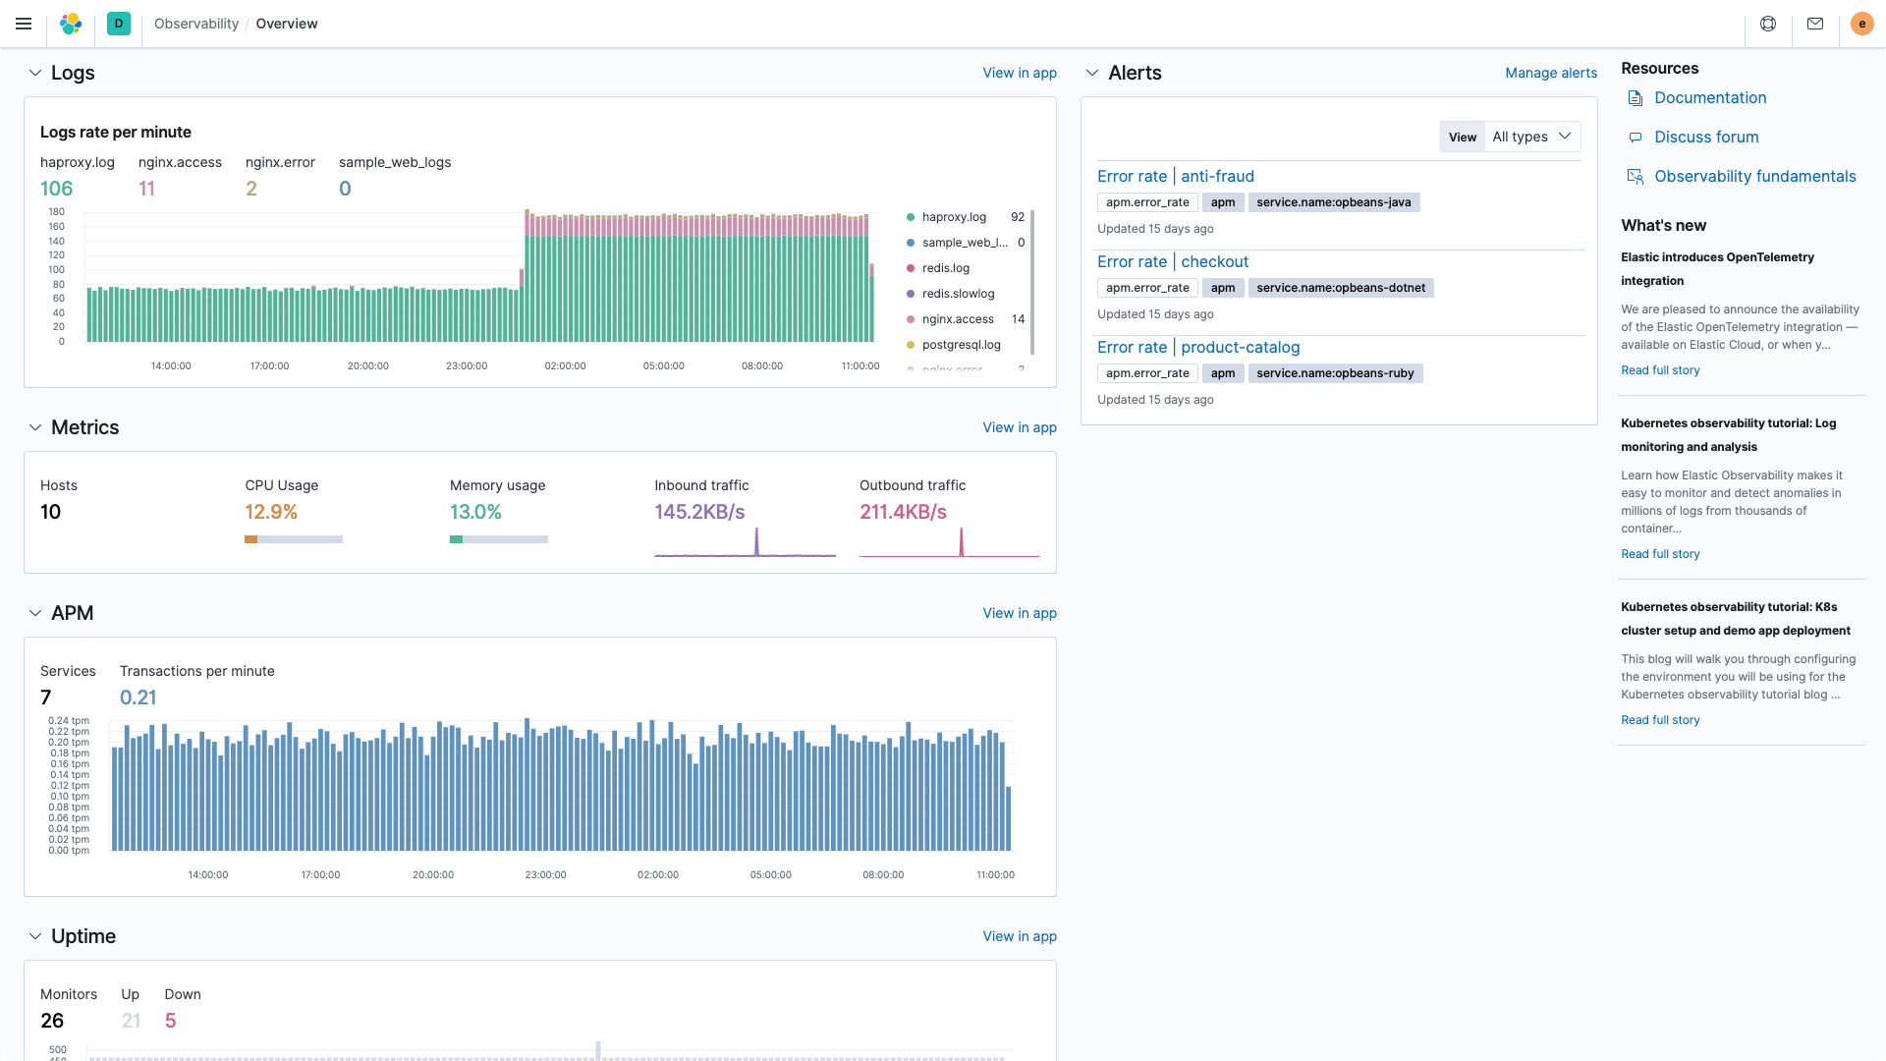The height and width of the screenshot is (1061, 1886).
Task: Click the Observability fundamentals icon
Action: [x=1635, y=176]
